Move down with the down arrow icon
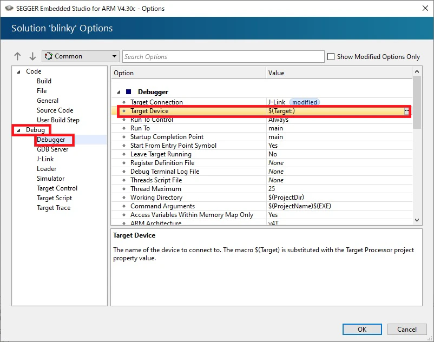The image size is (434, 342). 32,56
